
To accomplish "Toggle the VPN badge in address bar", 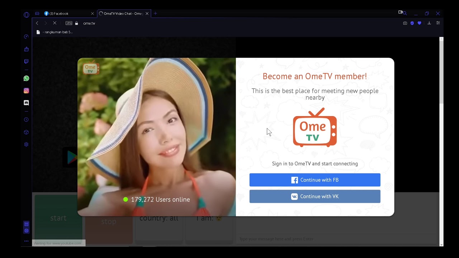I will coord(69,23).
